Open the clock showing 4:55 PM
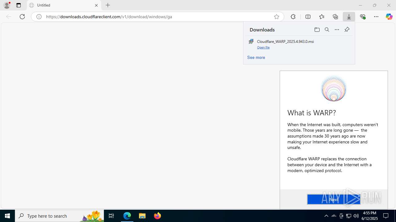396x222 pixels. point(370,216)
